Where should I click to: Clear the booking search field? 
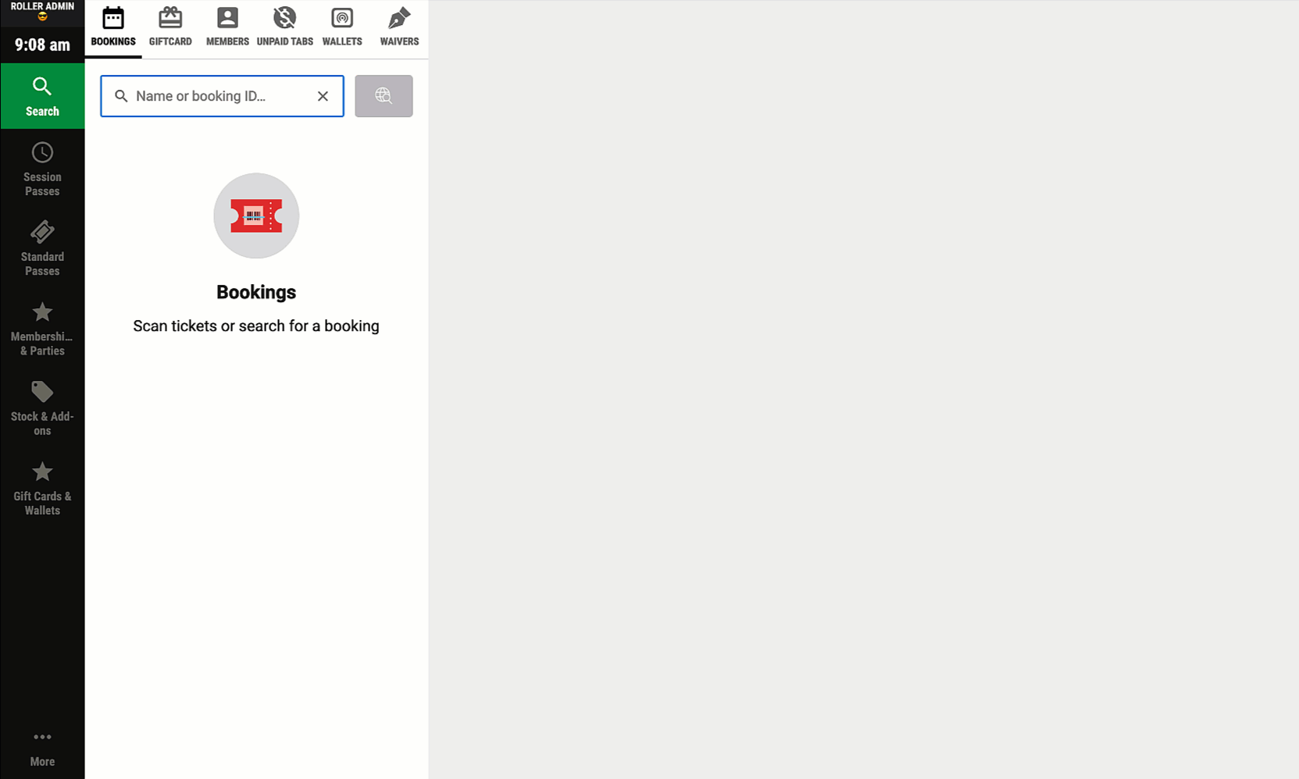pos(323,96)
